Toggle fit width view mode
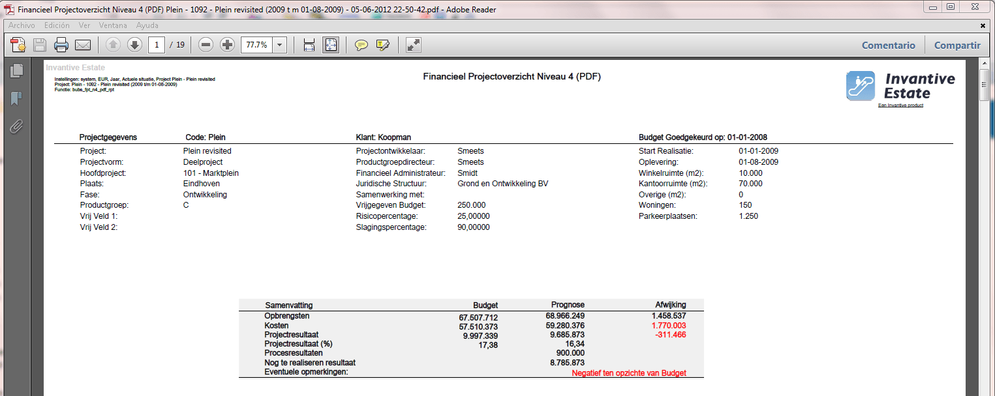Image resolution: width=995 pixels, height=396 pixels. pyautogui.click(x=309, y=44)
